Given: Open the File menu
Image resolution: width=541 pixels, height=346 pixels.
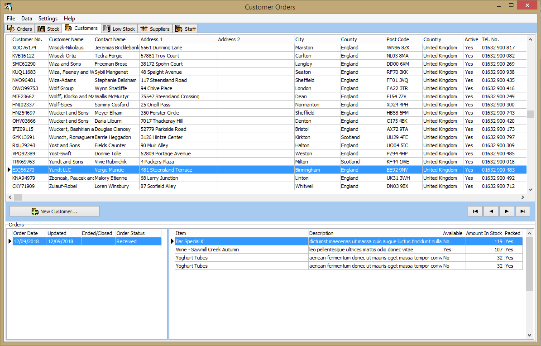Looking at the screenshot, I should coord(10,19).
